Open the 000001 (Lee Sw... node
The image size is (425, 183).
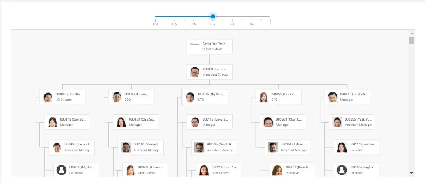tap(210, 72)
